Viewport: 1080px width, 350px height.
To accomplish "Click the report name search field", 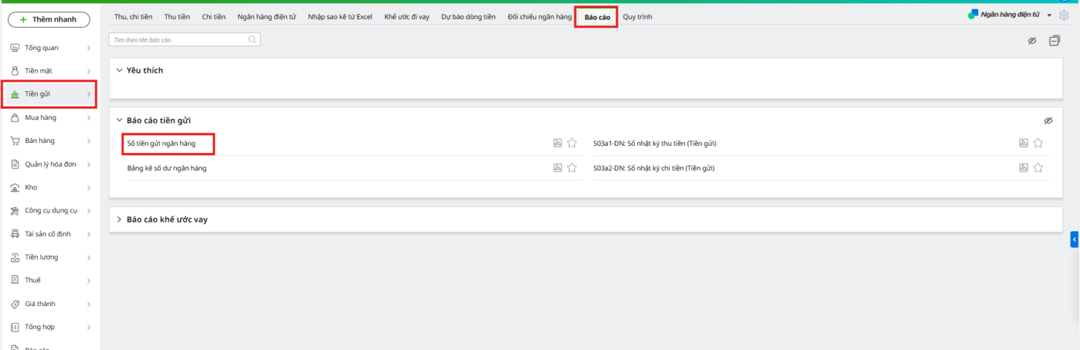I will point(179,40).
